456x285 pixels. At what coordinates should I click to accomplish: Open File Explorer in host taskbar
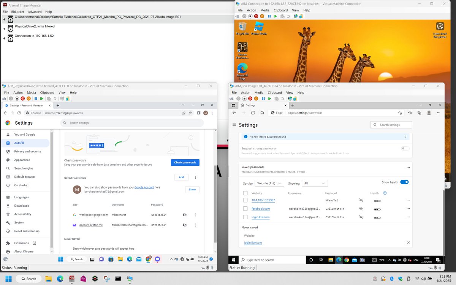point(48,279)
